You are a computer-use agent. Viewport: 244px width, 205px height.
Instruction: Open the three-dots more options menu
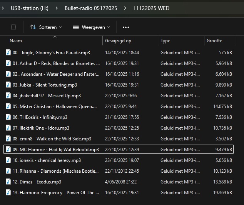126,27
